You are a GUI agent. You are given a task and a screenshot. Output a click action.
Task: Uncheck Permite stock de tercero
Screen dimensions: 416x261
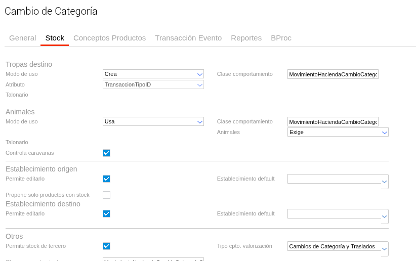click(x=106, y=246)
